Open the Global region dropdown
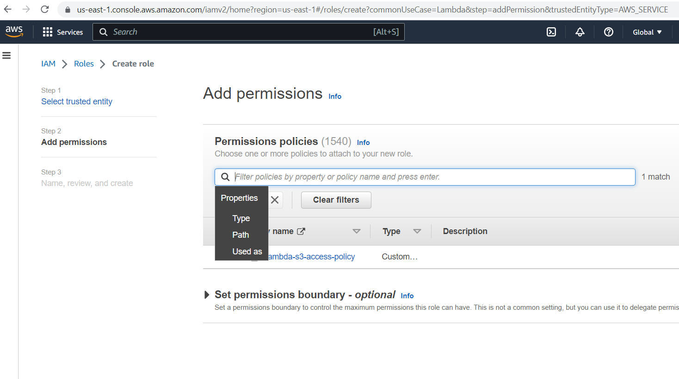Screen dimensions: 679x379 point(647,32)
